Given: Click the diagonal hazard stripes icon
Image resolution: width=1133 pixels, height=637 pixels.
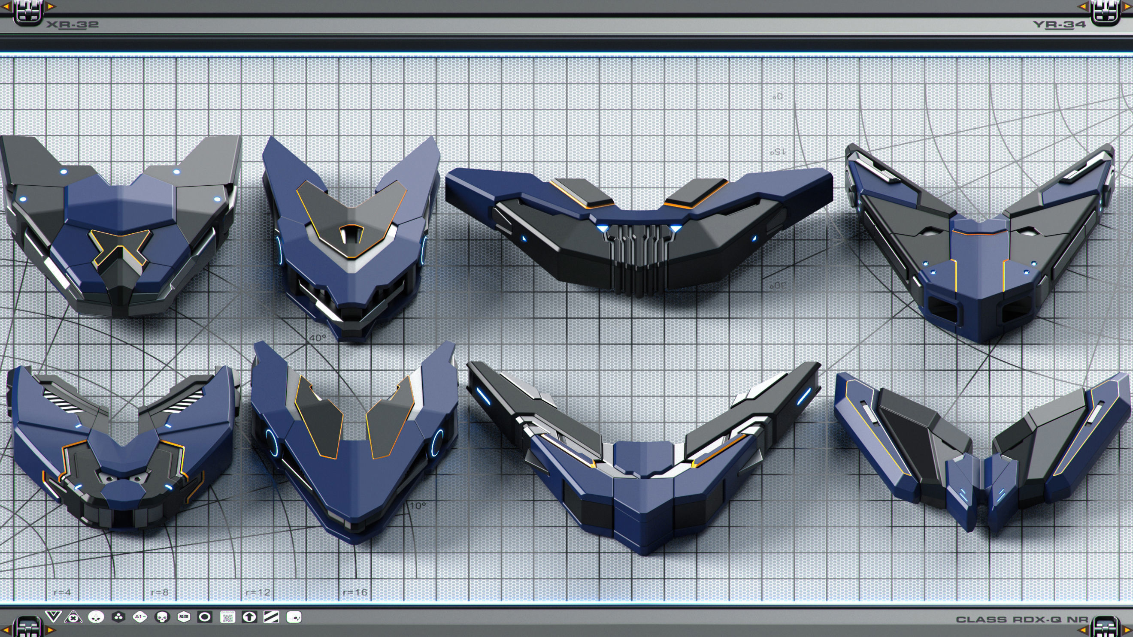Looking at the screenshot, I should click(271, 617).
